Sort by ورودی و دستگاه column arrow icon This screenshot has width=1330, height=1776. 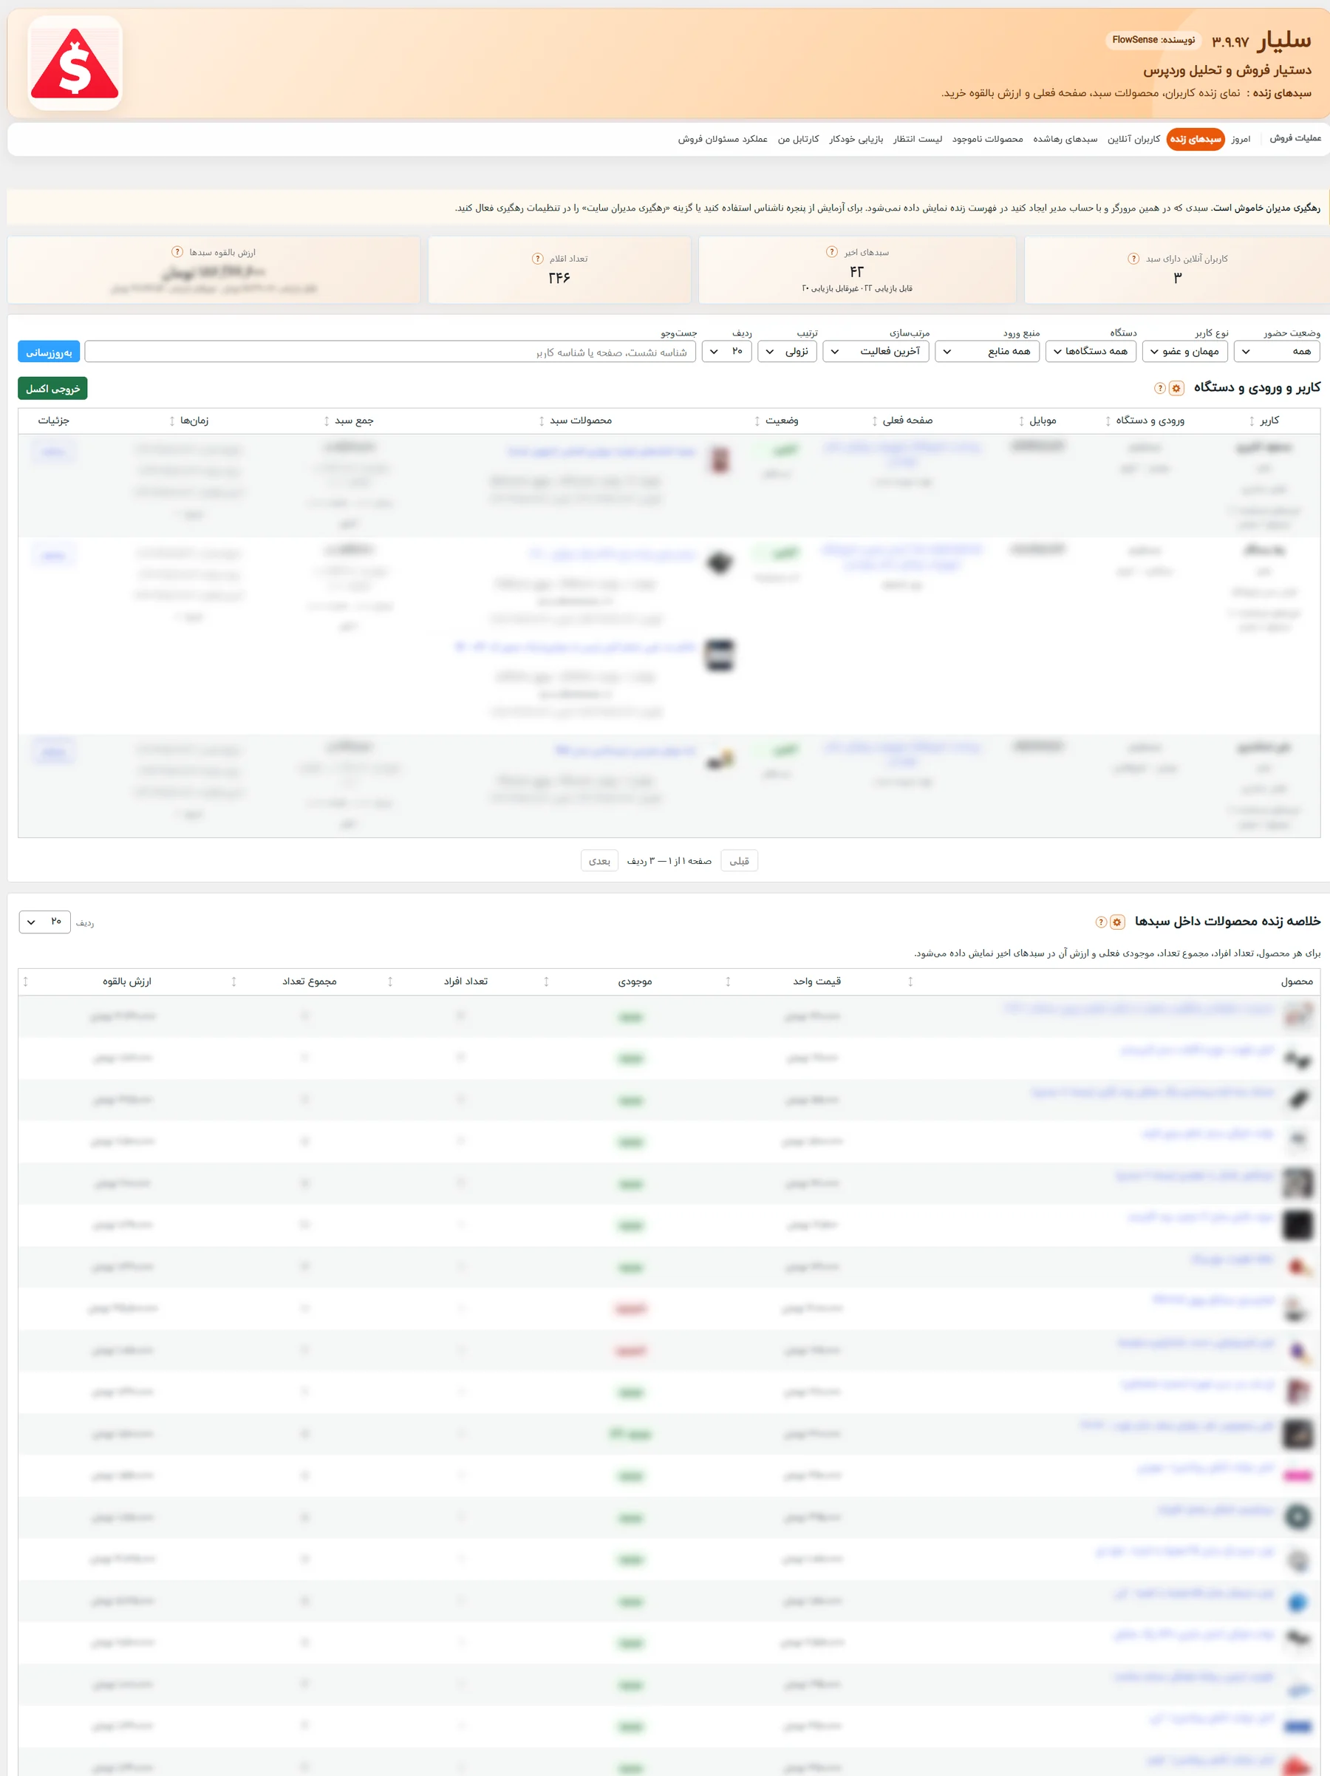[x=1108, y=421]
